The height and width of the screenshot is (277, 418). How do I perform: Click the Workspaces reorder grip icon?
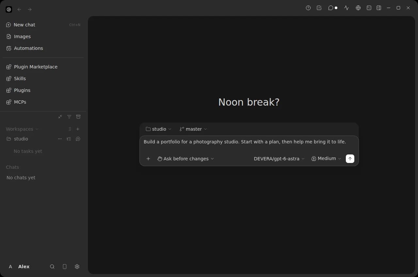[70, 129]
